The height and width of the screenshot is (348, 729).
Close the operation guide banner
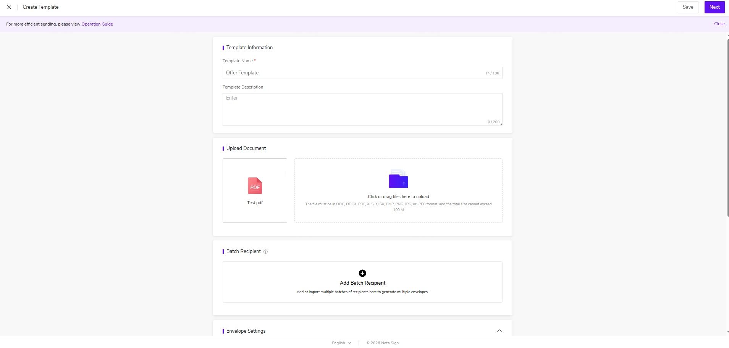(719, 24)
